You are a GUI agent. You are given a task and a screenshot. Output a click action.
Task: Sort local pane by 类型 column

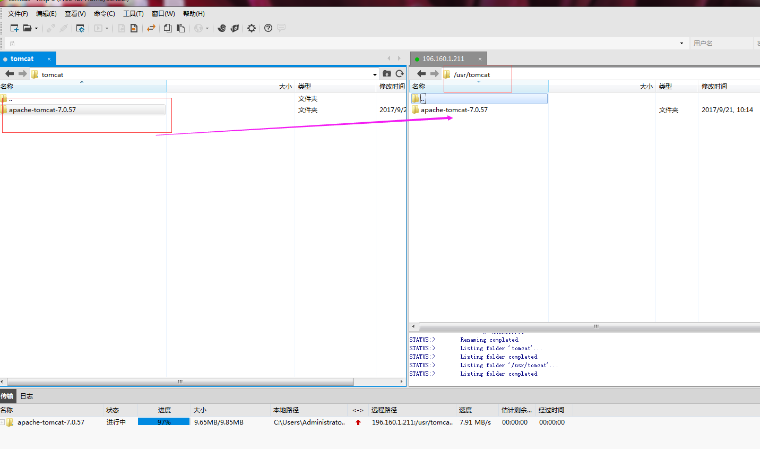[335, 87]
